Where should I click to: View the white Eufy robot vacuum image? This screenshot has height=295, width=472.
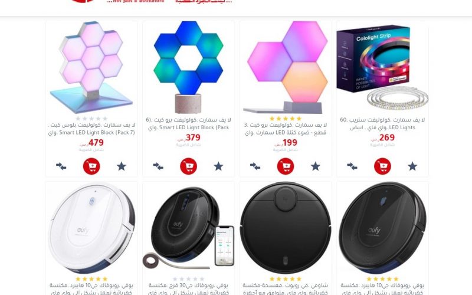pyautogui.click(x=91, y=228)
